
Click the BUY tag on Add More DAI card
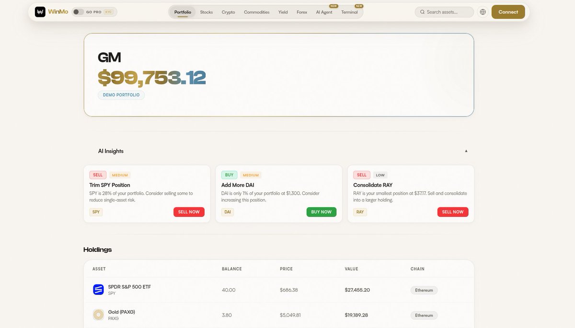[x=229, y=175]
